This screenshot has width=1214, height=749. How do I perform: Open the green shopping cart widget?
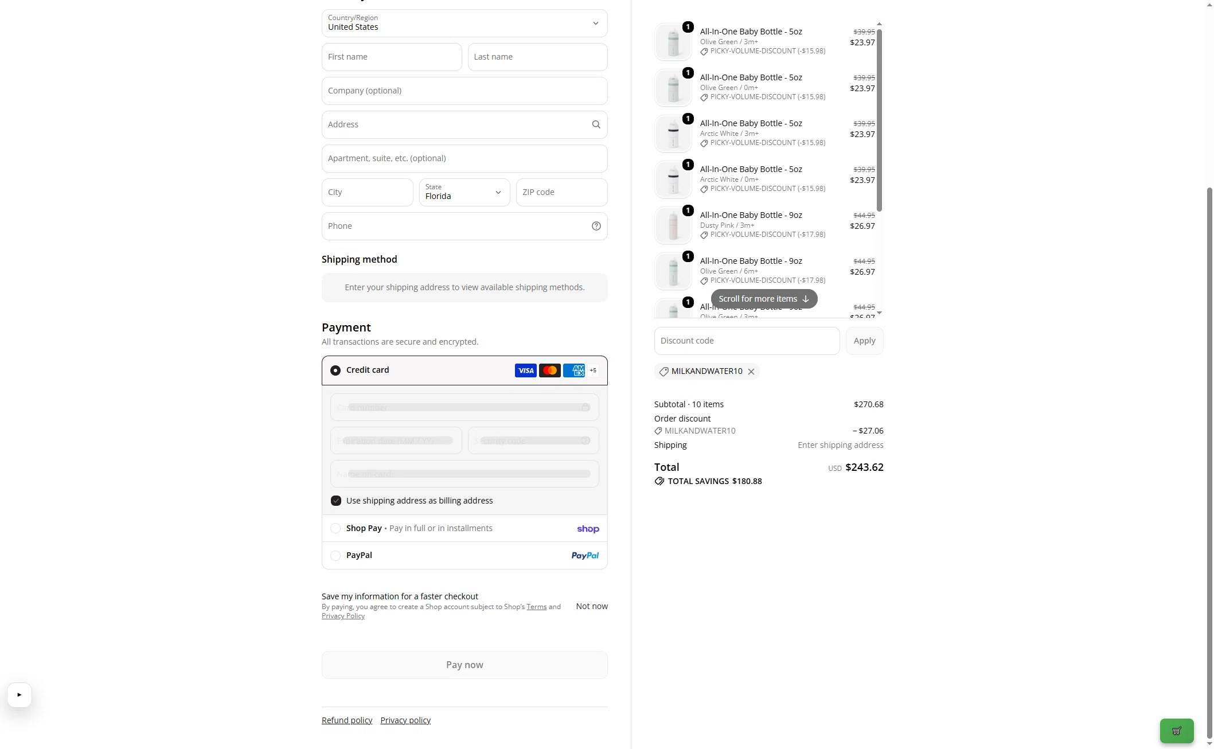1176,731
